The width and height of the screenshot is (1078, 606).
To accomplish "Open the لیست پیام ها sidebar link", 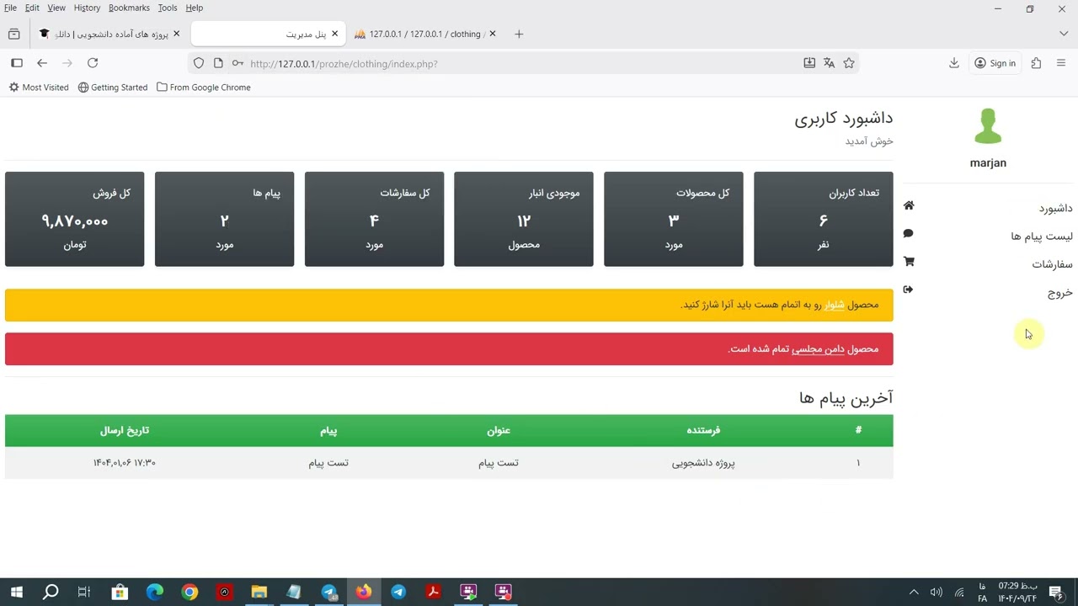I will [1042, 236].
